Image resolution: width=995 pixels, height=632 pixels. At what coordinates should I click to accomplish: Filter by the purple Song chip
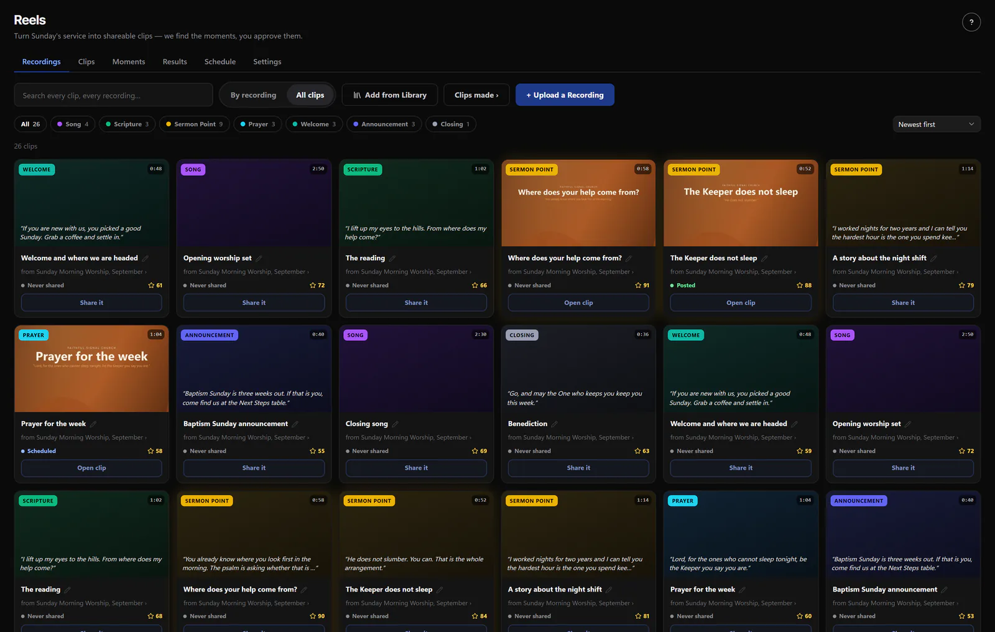pos(73,124)
